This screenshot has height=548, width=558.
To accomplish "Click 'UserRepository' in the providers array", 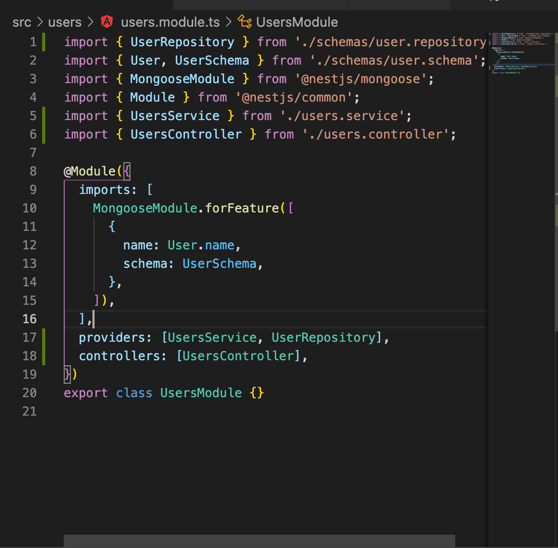I will pos(324,338).
